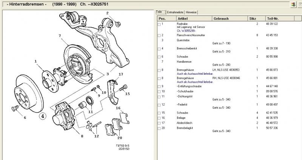Click 'Auch als Austauschteil lieferbar' for LH housing
Image resolution: width=302 pixels, height=160 pixels.
tap(195, 74)
